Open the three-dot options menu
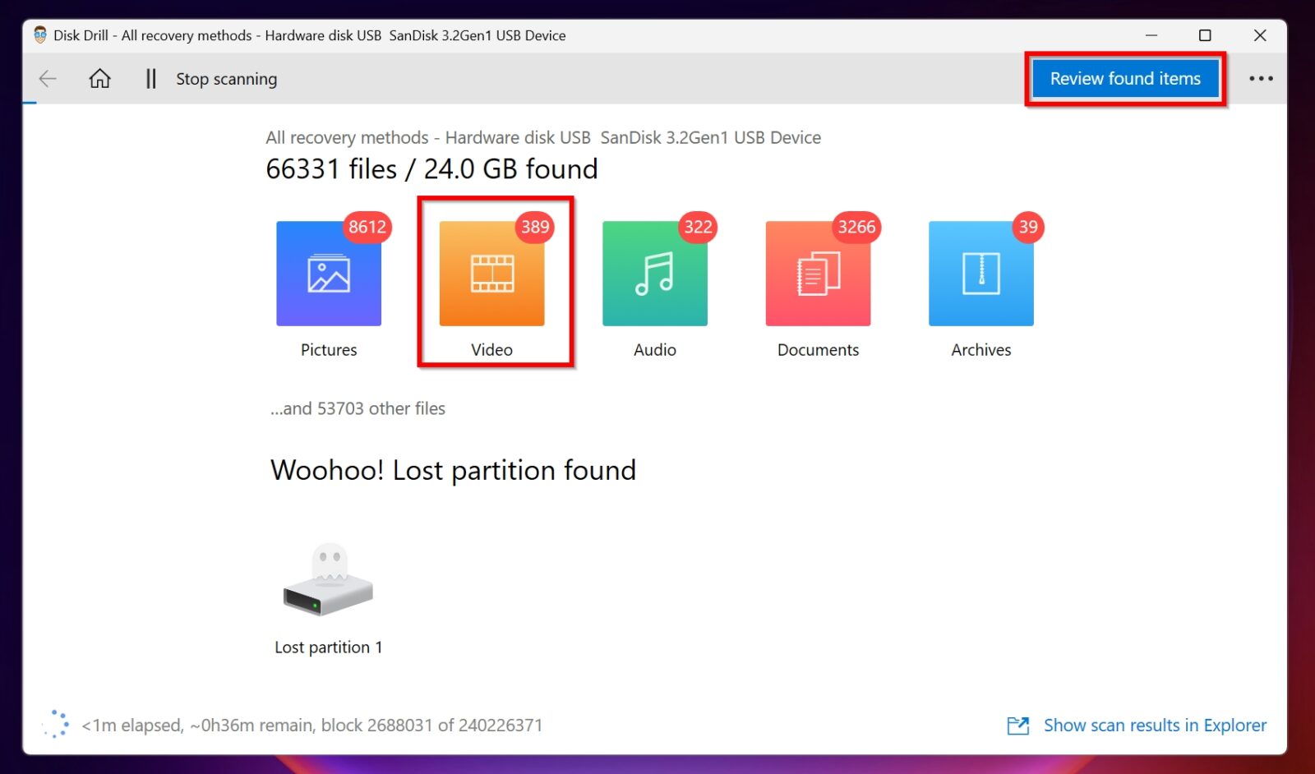Image resolution: width=1315 pixels, height=774 pixels. pos(1260,78)
